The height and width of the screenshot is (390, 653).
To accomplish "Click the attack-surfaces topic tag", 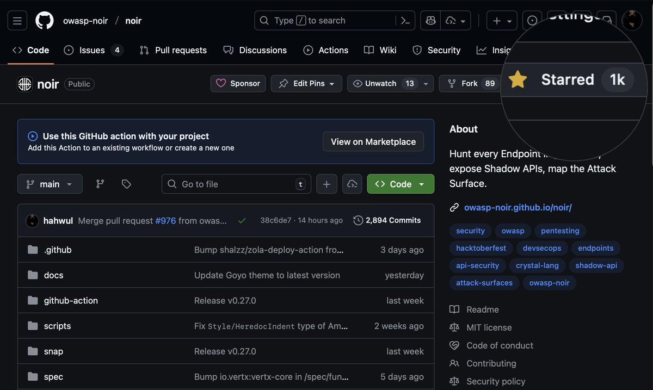I will click(x=484, y=283).
